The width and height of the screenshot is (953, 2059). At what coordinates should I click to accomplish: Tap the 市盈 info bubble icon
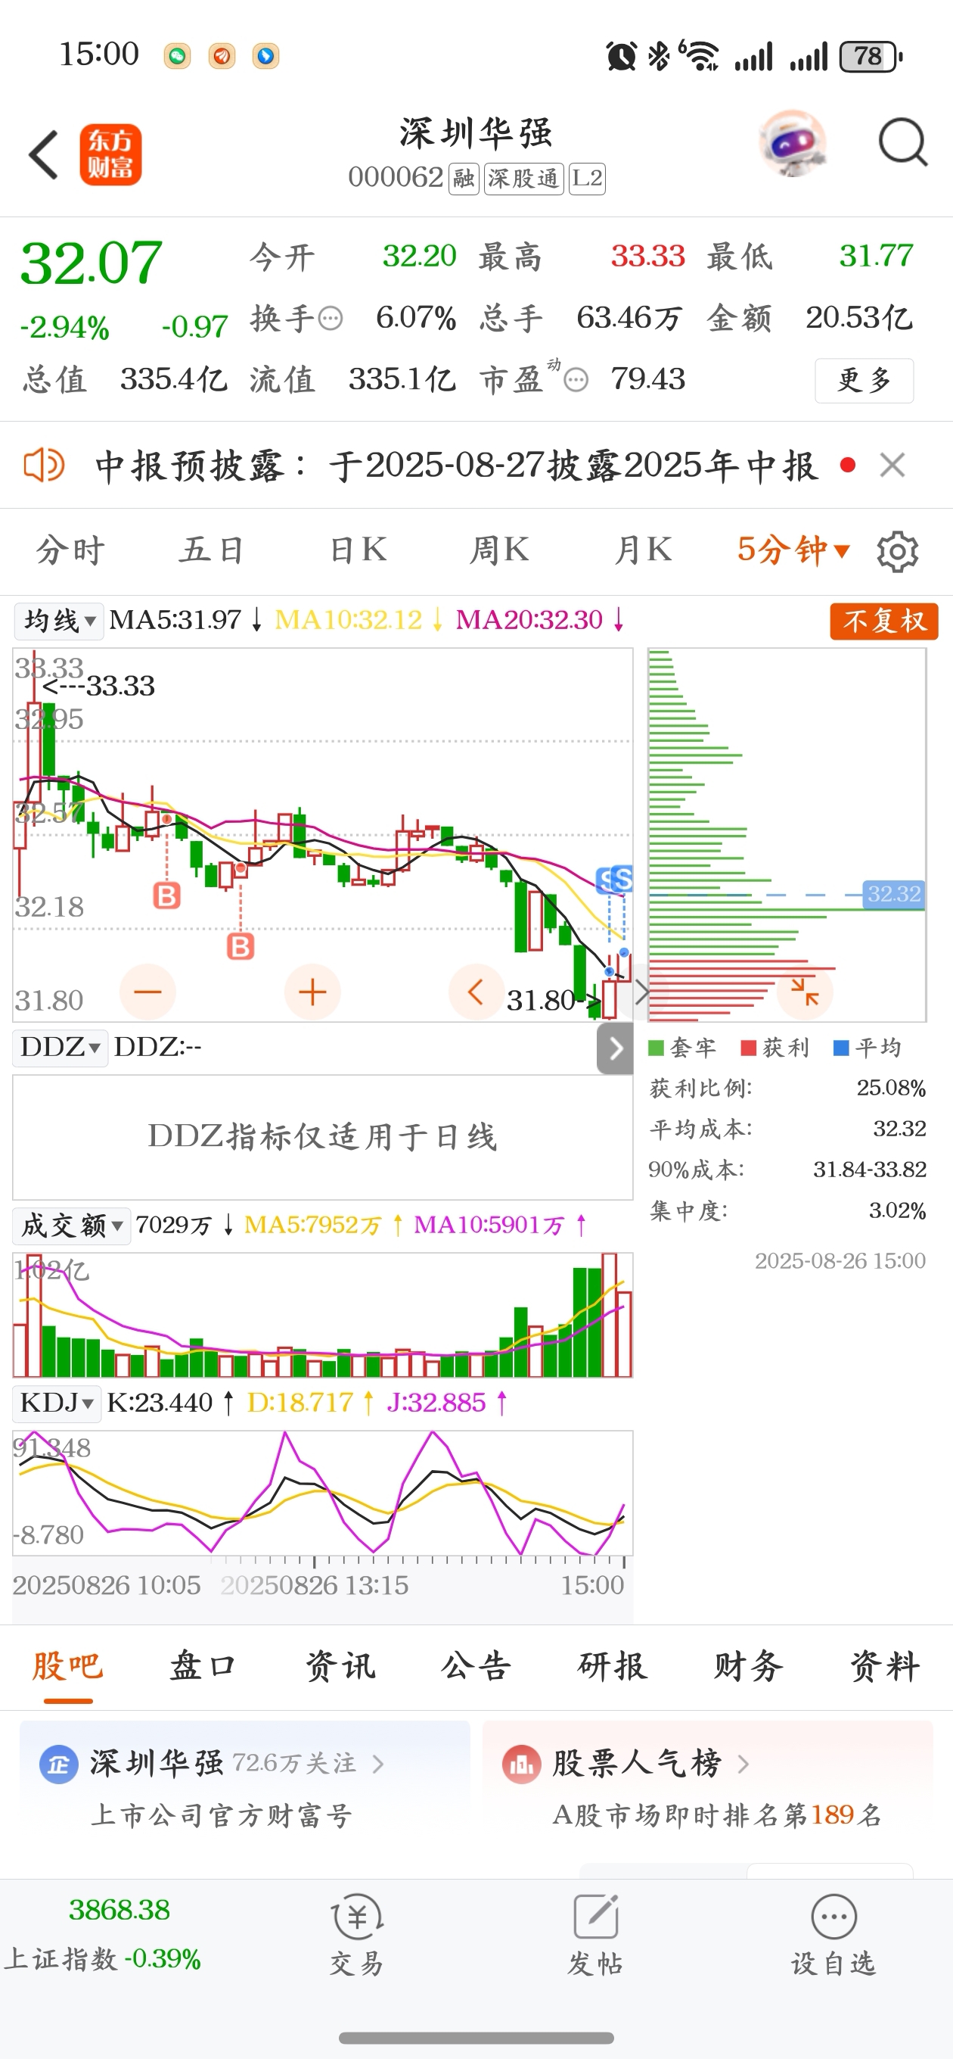(x=576, y=380)
